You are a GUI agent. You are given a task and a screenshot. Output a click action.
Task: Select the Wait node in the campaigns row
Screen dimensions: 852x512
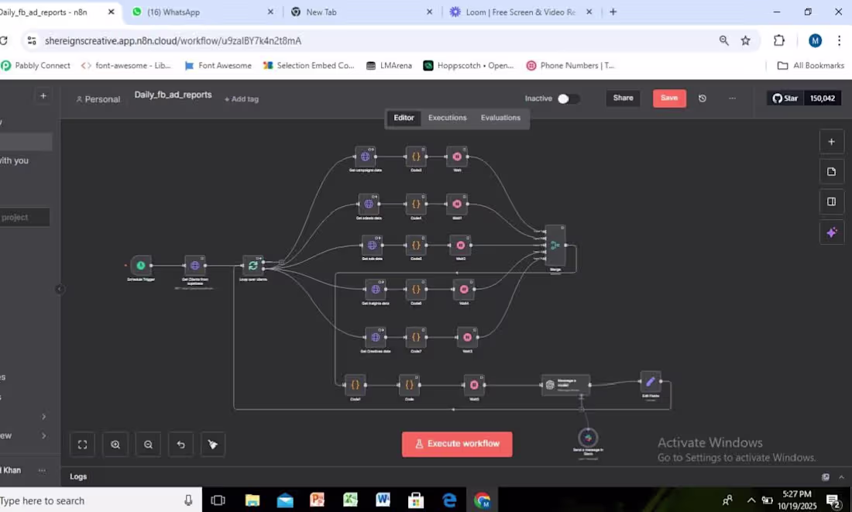[457, 156]
